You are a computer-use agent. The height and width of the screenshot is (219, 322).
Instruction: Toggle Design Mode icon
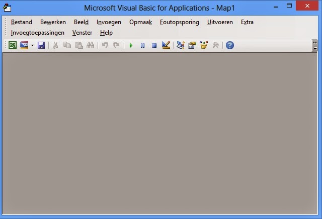(x=166, y=45)
